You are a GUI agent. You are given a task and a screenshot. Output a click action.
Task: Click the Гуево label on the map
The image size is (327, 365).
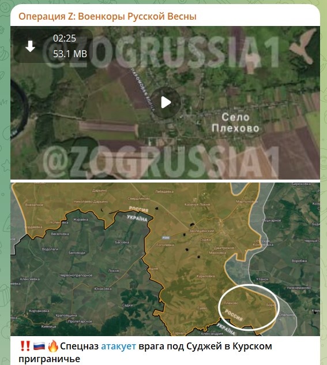(x=202, y=308)
